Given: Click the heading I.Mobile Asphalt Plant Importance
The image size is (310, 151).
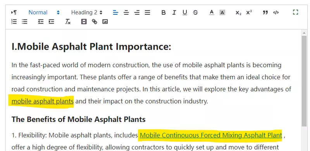Looking at the screenshot, I should tap(91, 47).
